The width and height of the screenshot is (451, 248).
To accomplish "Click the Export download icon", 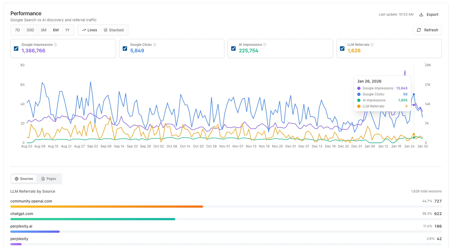I will point(421,14).
